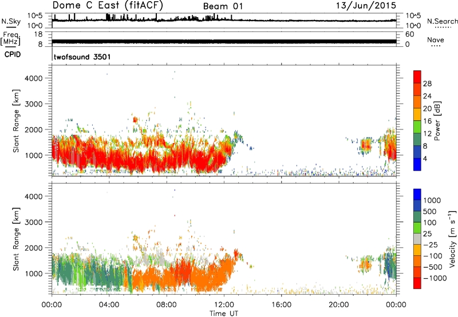Click the '18' frequency axis tick label

tap(38, 34)
